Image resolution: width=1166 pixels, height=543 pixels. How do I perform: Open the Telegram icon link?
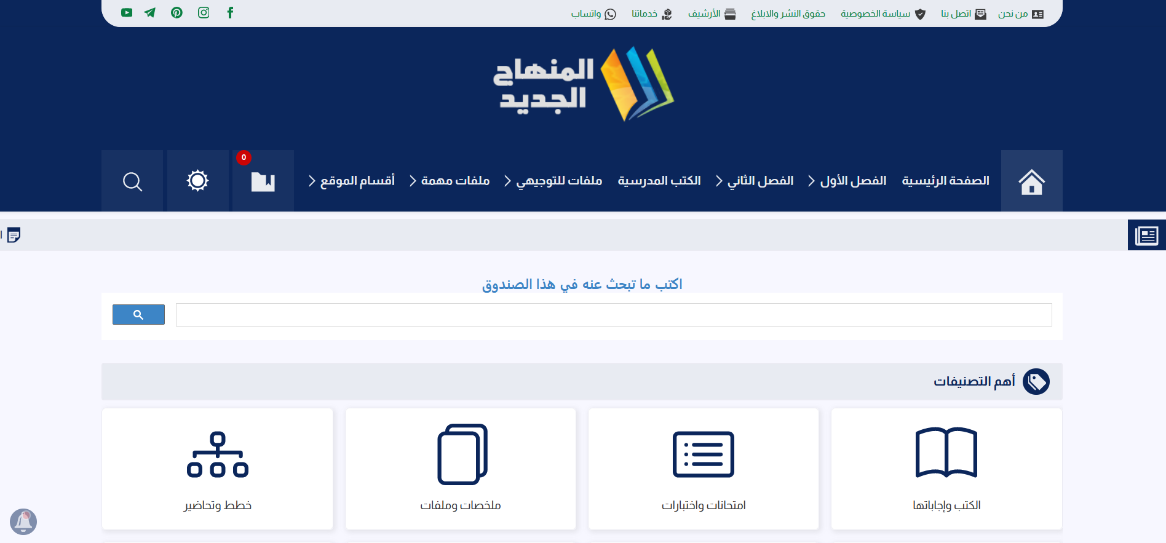[x=150, y=13]
